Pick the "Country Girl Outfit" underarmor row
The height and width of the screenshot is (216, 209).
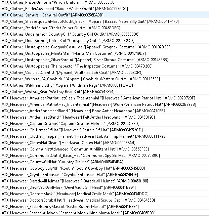(104, 34)
